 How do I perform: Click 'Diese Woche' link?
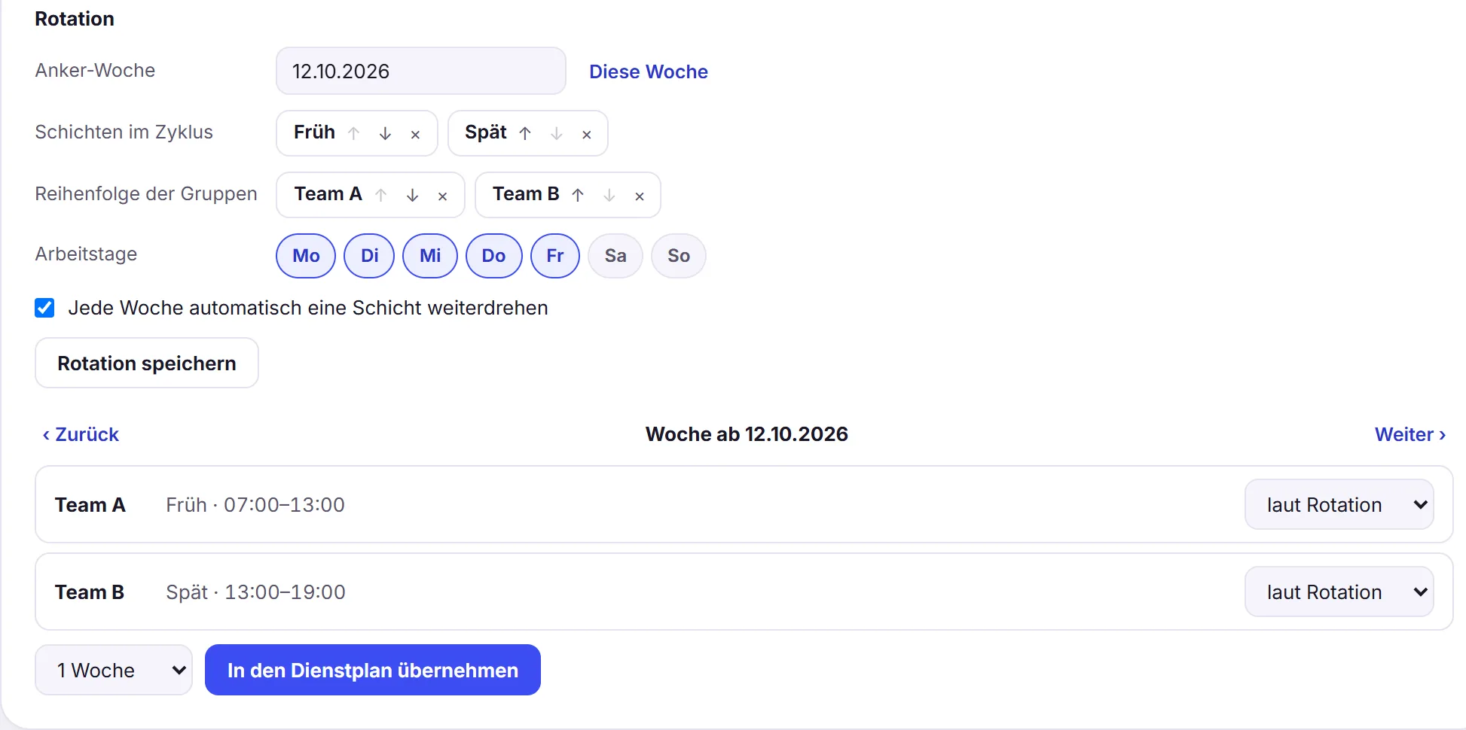tap(649, 71)
